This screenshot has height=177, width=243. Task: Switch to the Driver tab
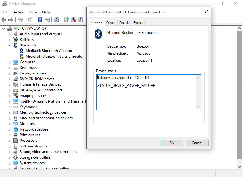(x=111, y=23)
